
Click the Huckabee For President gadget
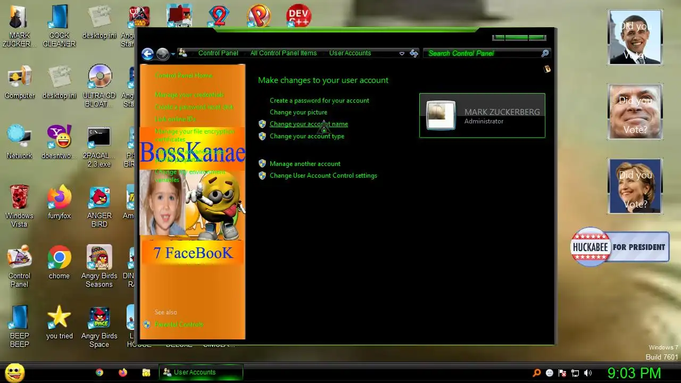click(x=619, y=247)
